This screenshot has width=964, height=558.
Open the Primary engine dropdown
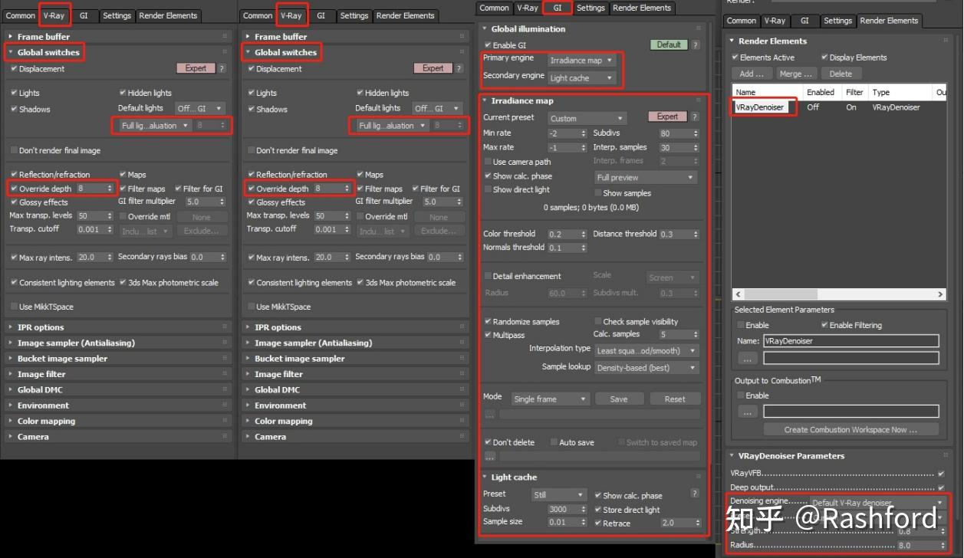(x=582, y=60)
